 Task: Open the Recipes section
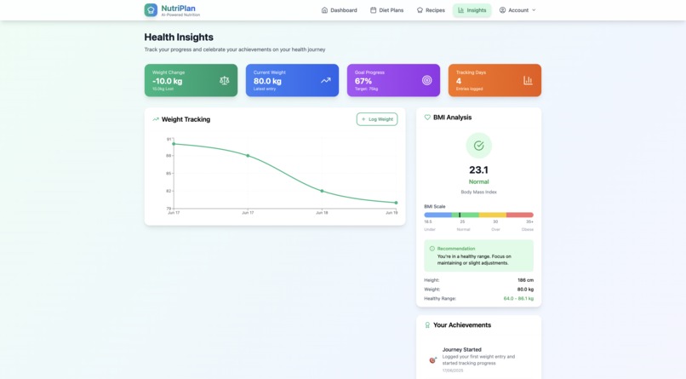431,10
